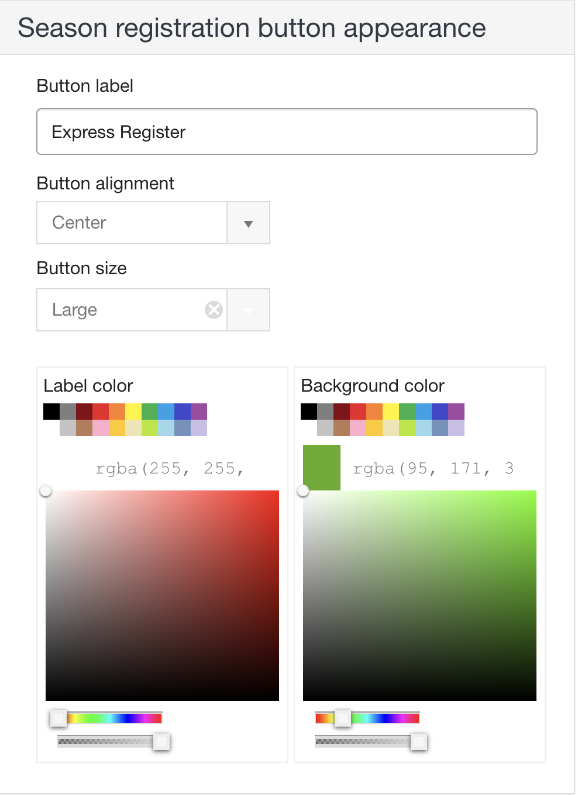Image resolution: width=578 pixels, height=795 pixels.
Task: Choose red swatch in Label color palette
Action: 101,412
